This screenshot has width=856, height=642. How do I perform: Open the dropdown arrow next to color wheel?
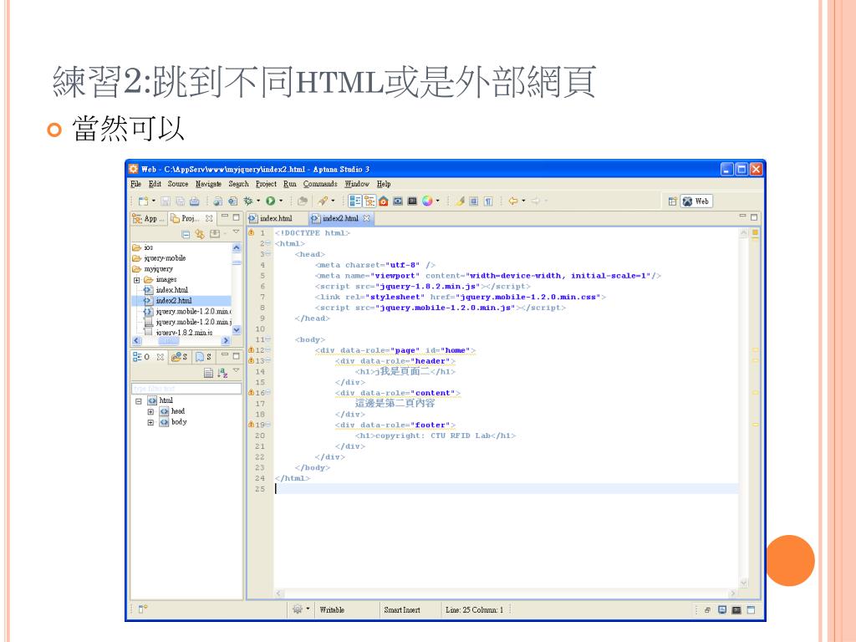click(437, 201)
